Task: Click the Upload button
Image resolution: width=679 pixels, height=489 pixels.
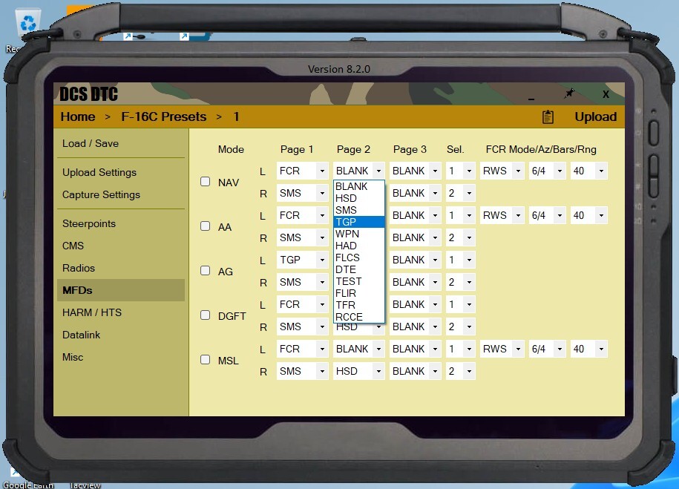Action: (595, 117)
